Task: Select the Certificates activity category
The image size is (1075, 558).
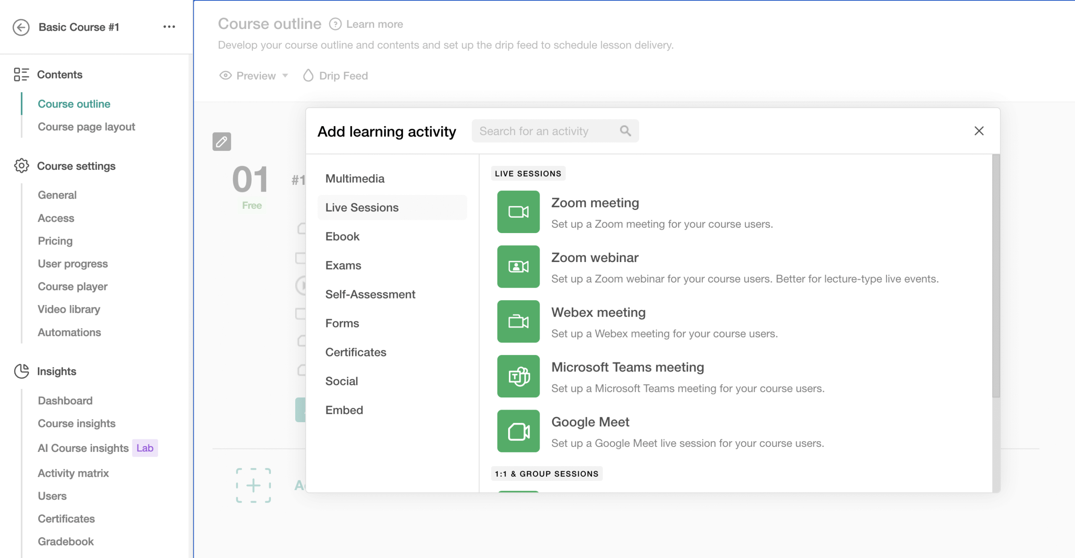Action: coord(356,352)
